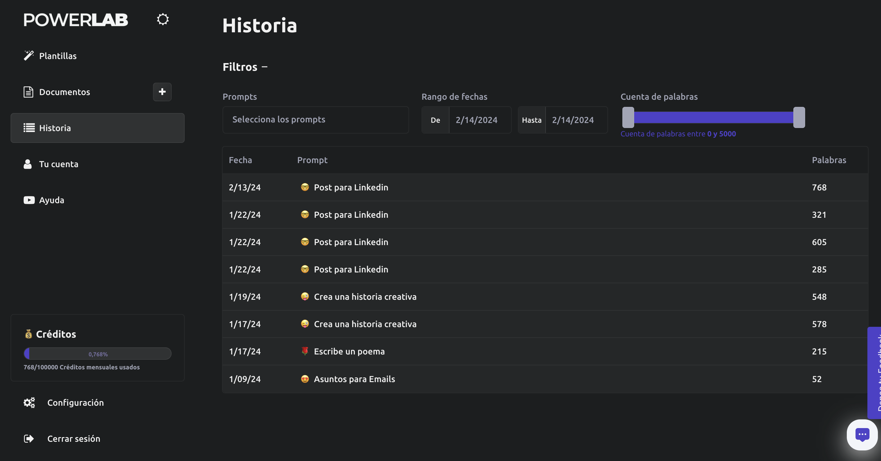Image resolution: width=881 pixels, height=461 pixels.
Task: Click the right word count slider handle
Action: point(799,117)
